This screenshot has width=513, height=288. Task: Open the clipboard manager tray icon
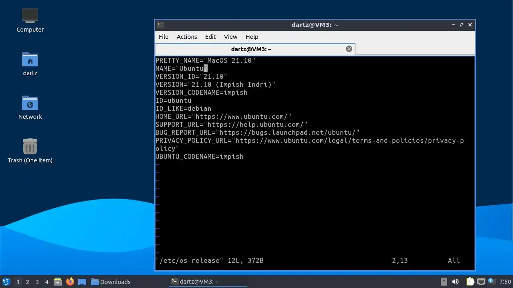[x=470, y=282]
